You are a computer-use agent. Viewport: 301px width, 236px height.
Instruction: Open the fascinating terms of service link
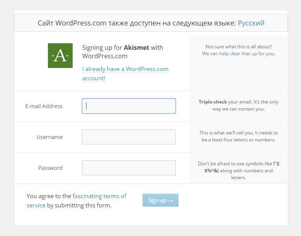(x=99, y=196)
